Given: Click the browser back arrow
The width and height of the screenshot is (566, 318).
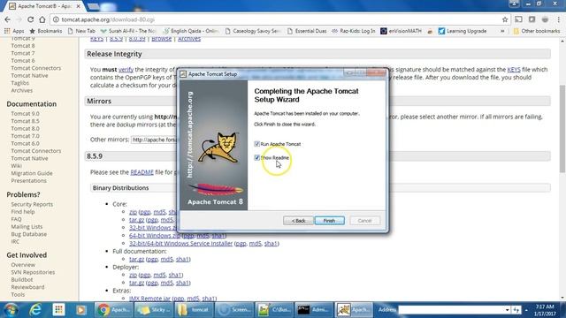Looking at the screenshot, I should point(8,19).
